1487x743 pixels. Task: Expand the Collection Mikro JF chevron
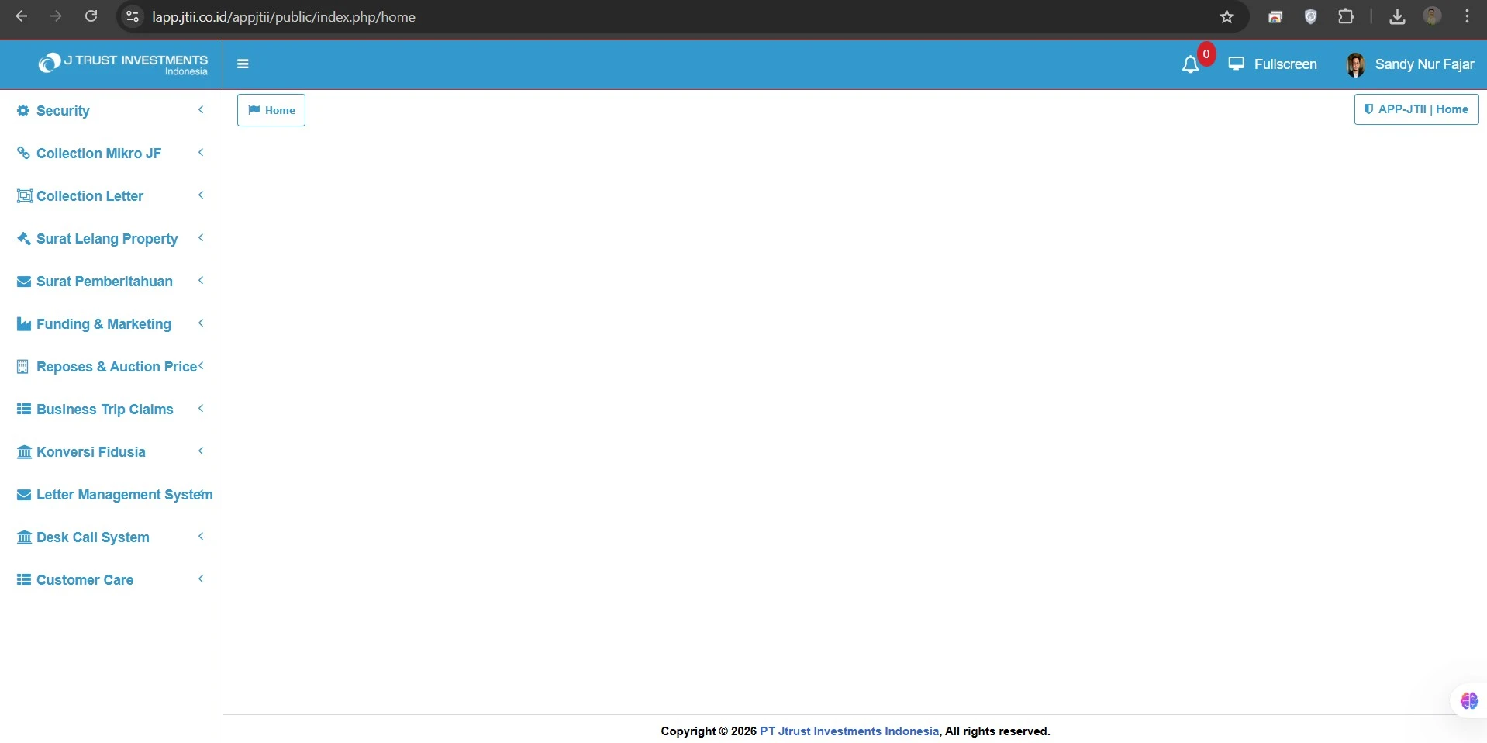pyautogui.click(x=201, y=153)
